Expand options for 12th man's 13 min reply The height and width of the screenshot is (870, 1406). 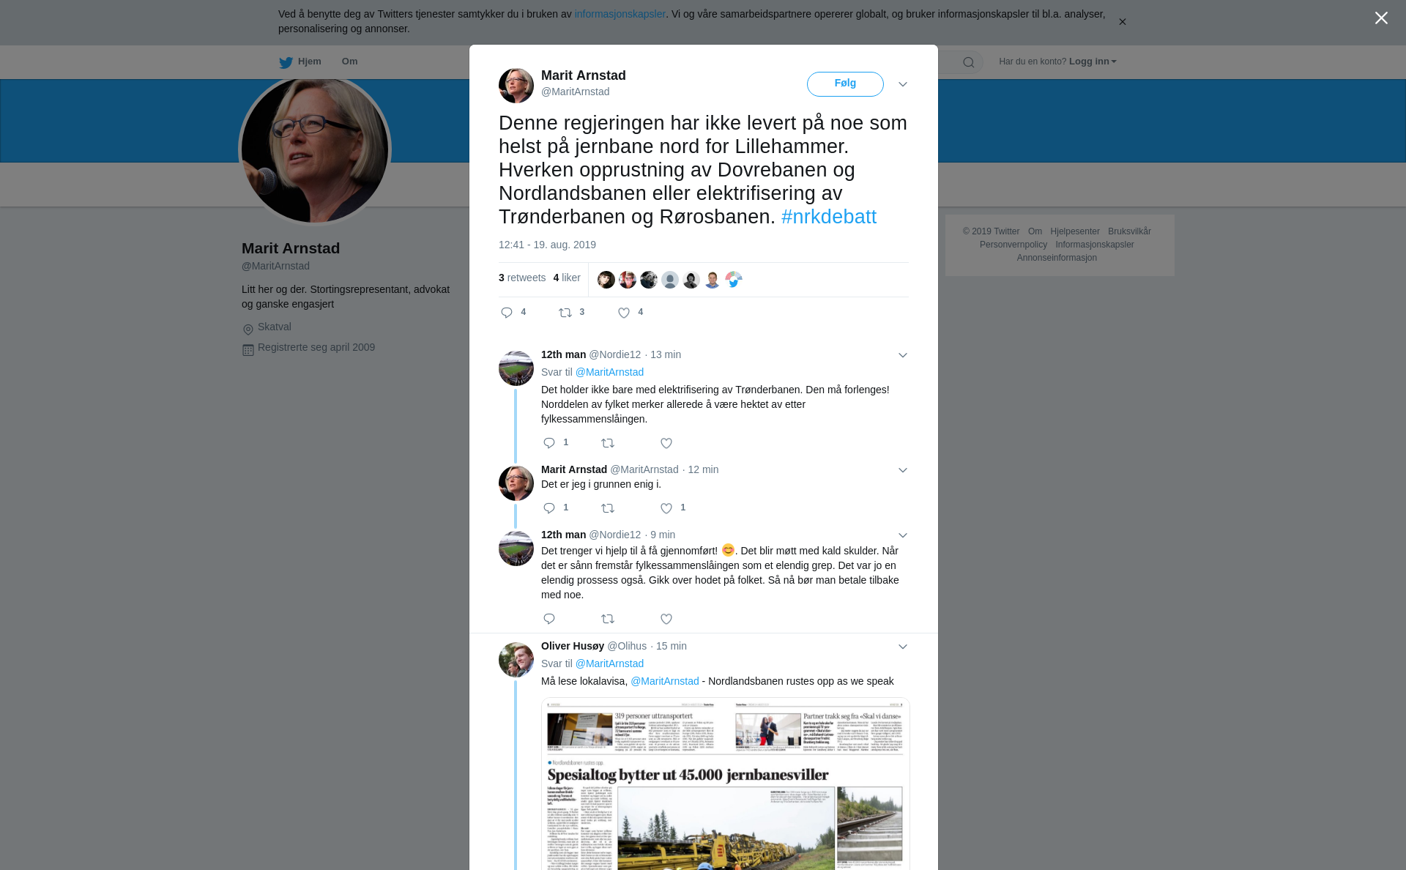903,355
